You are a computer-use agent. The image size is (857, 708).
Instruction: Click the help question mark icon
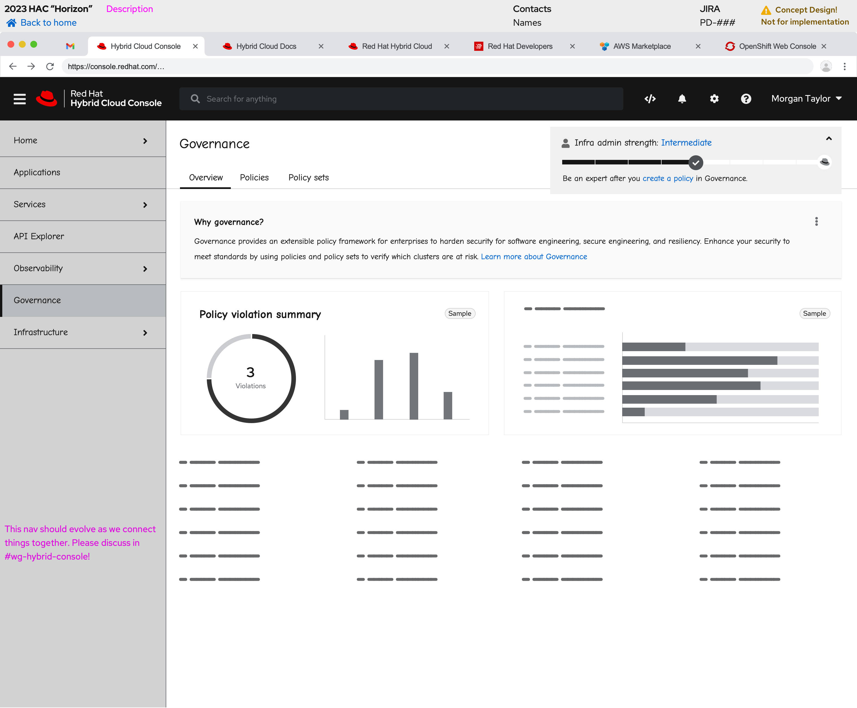(746, 99)
